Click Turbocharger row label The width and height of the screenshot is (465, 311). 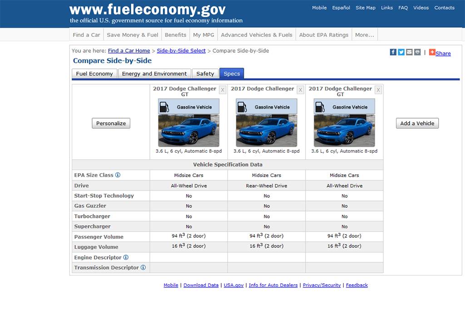92,216
